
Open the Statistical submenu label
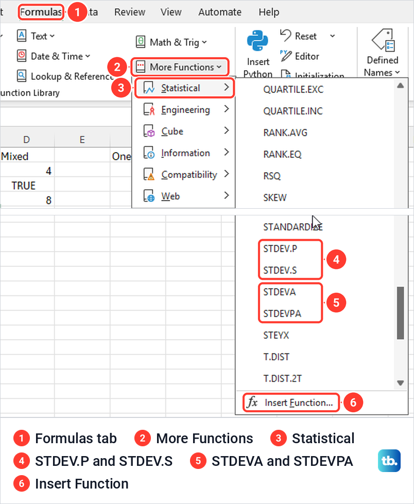(x=181, y=88)
